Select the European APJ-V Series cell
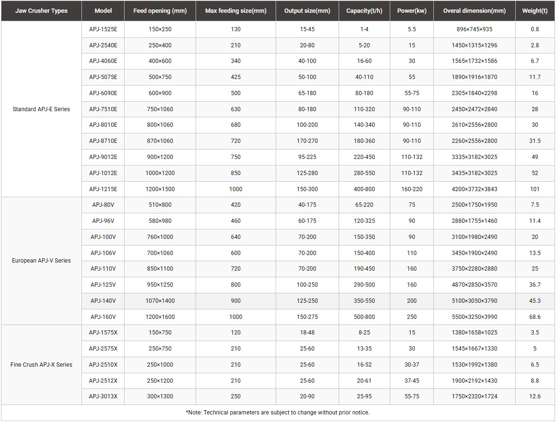556x422 pixels. tap(41, 261)
